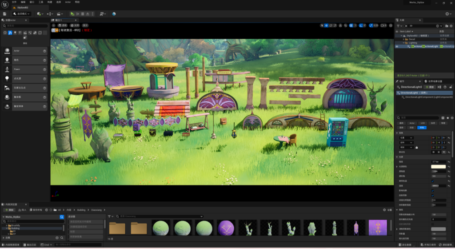Viewport: 455px width, 249px height.
Task: Click the light color swatch in Details
Action: click(x=438, y=167)
